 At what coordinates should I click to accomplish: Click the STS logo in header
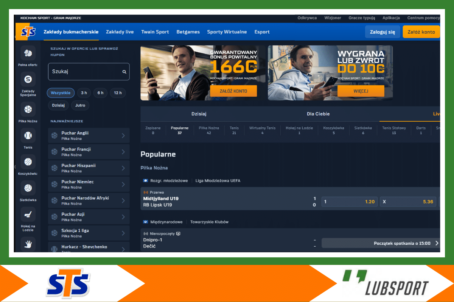pos(28,32)
